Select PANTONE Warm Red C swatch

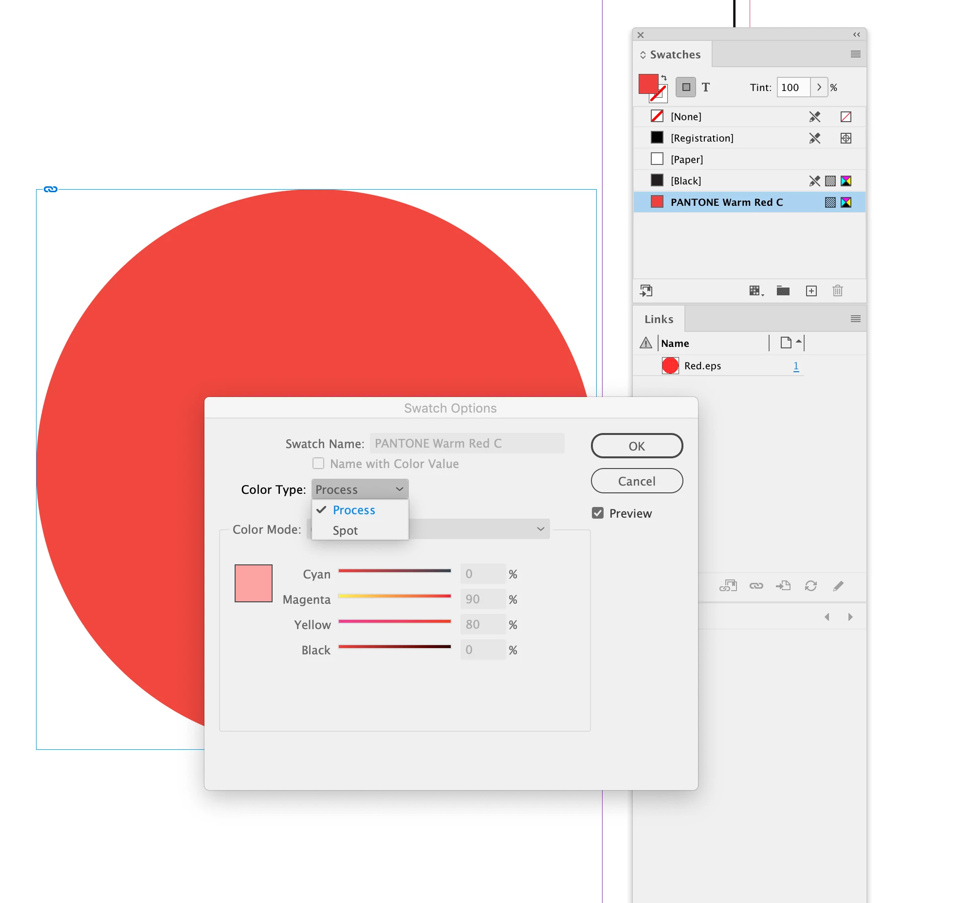(726, 202)
